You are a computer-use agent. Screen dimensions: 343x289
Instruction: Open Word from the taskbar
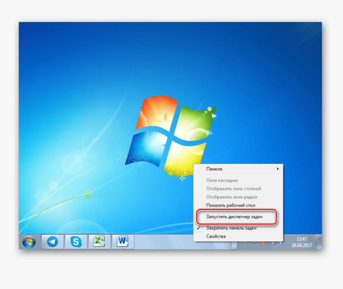pyautogui.click(x=123, y=242)
